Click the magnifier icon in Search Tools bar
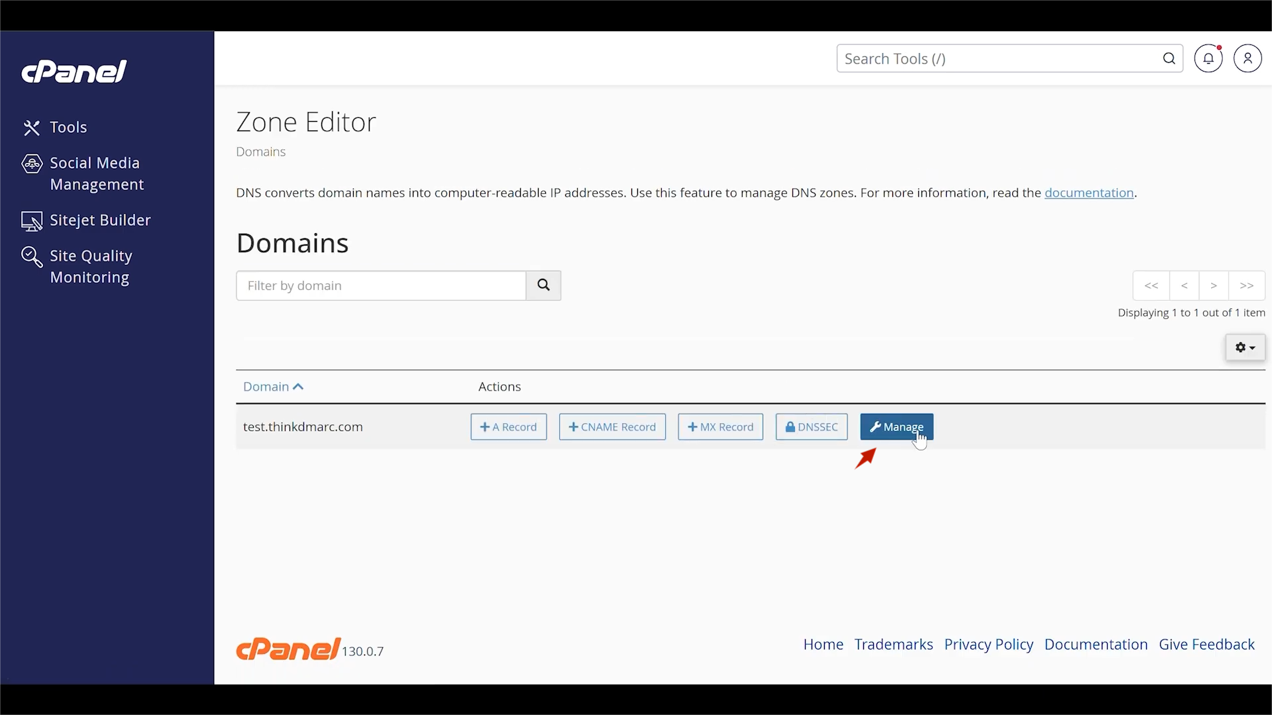Screen dimensions: 1272x715 click(x=1169, y=58)
